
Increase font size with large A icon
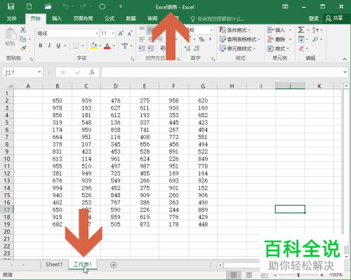pyautogui.click(x=121, y=34)
